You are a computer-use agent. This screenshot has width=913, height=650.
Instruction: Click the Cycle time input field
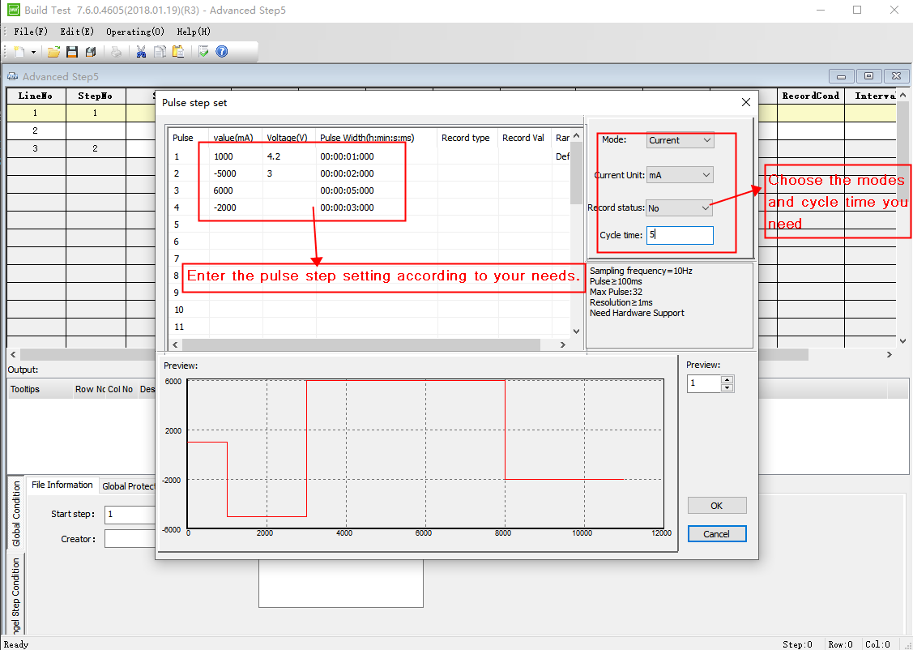(680, 235)
